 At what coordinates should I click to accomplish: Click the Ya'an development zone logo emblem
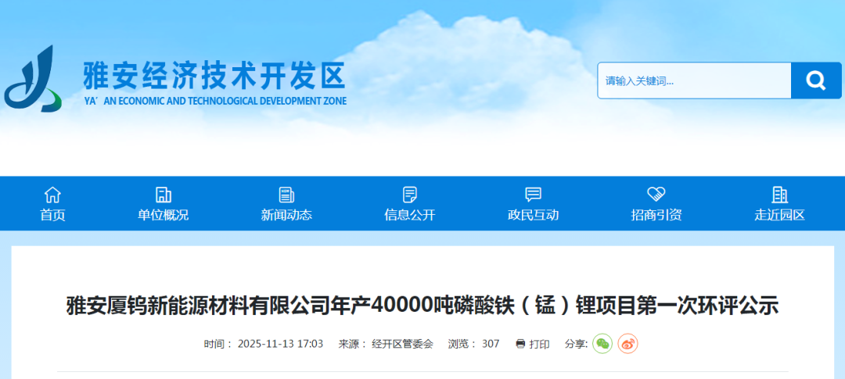click(x=33, y=80)
